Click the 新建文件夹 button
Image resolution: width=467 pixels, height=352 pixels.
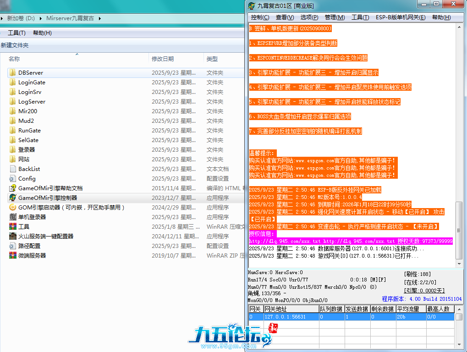(x=15, y=45)
